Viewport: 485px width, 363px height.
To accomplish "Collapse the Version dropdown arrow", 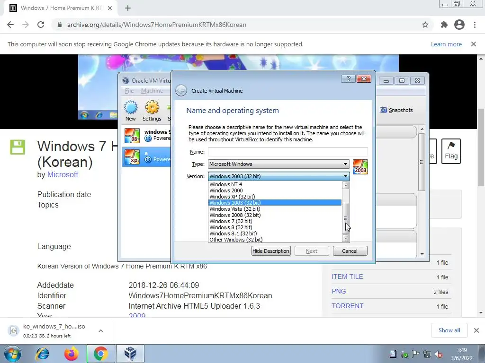I will (345, 176).
